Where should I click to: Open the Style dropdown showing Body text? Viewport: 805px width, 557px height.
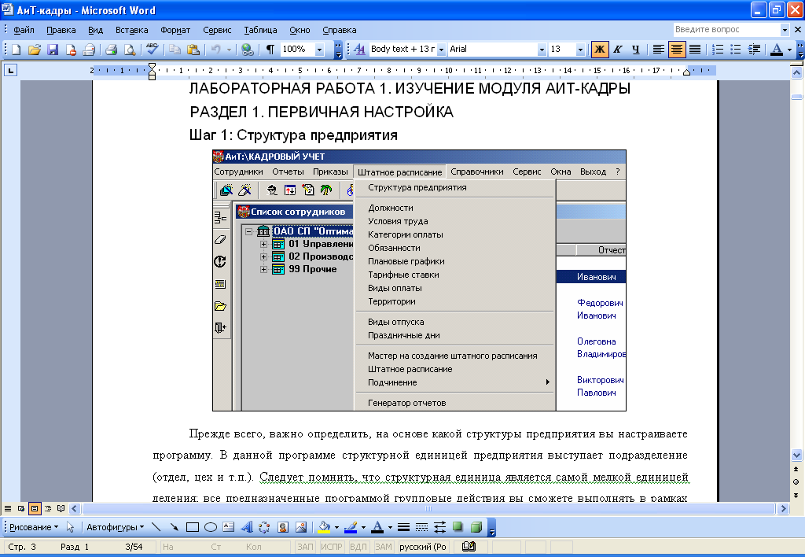point(441,50)
